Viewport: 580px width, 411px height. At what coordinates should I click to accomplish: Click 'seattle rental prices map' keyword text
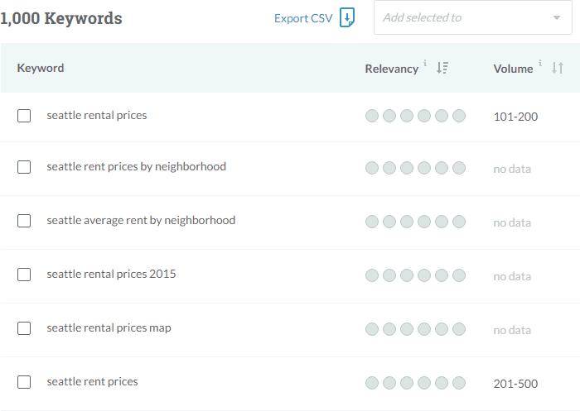109,328
